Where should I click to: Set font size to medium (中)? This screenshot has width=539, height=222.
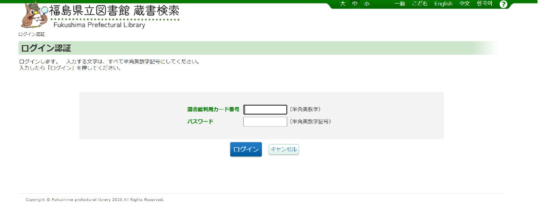pos(355,4)
